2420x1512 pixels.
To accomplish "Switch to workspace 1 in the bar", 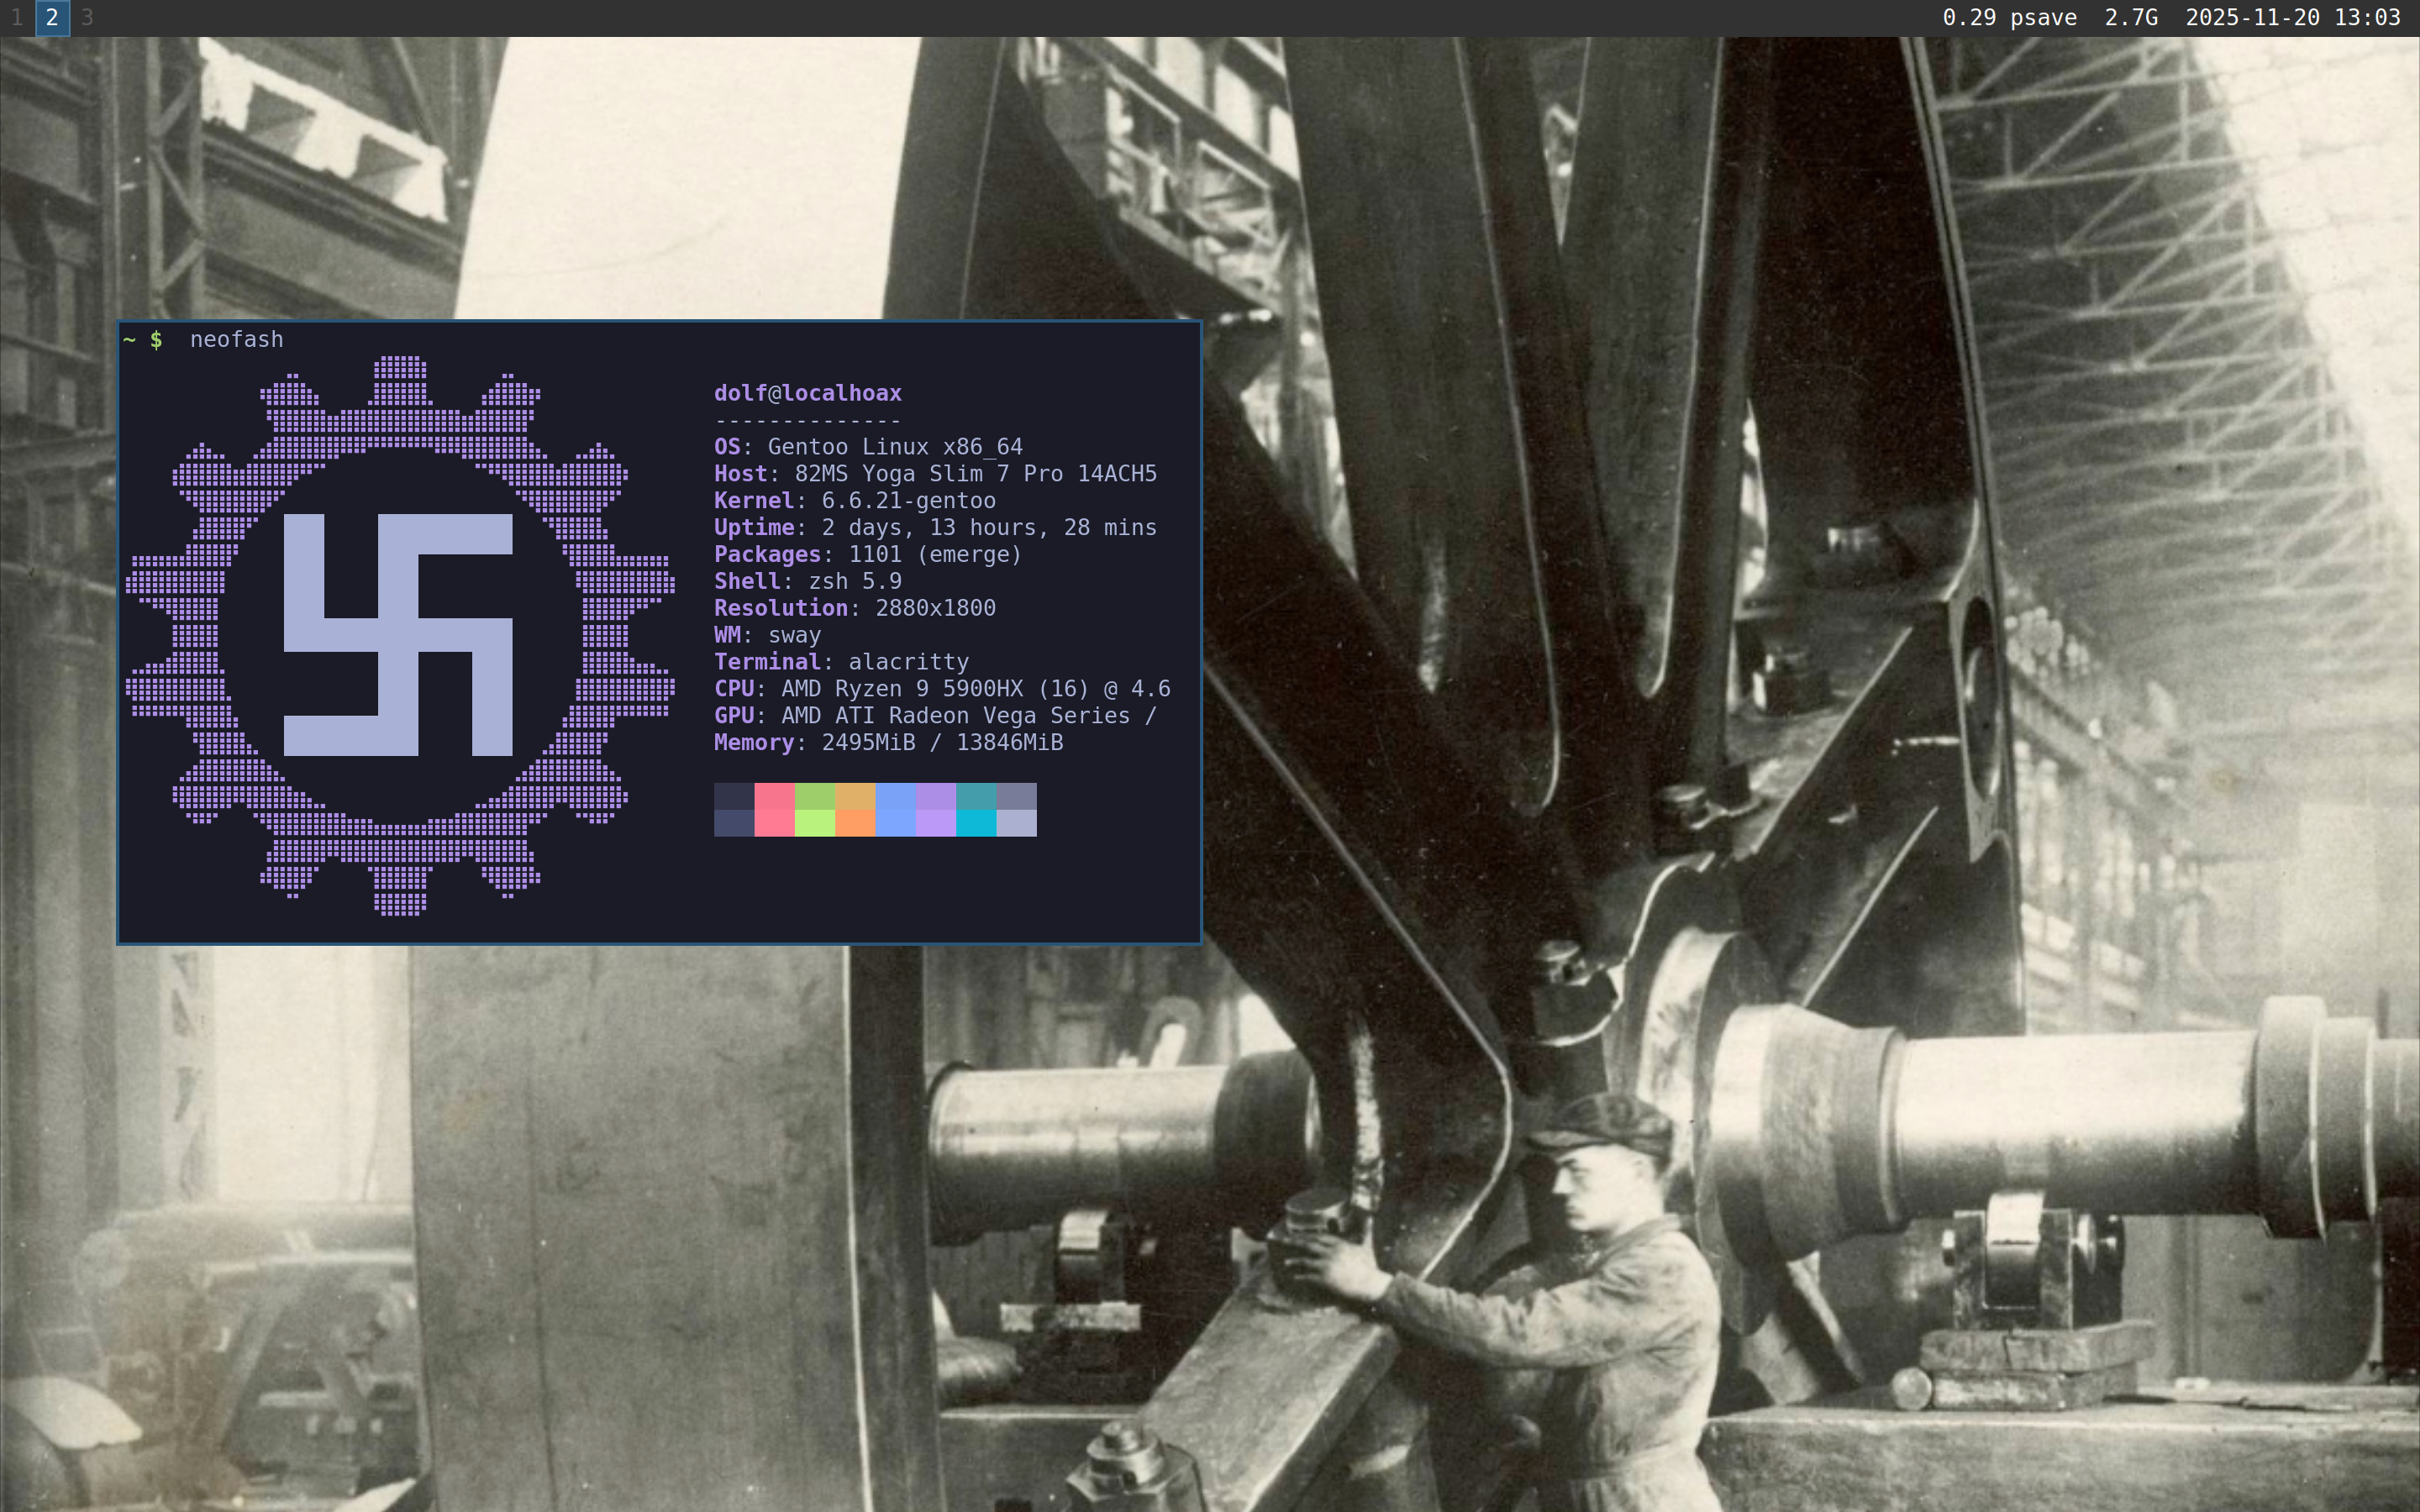I will [17, 18].
